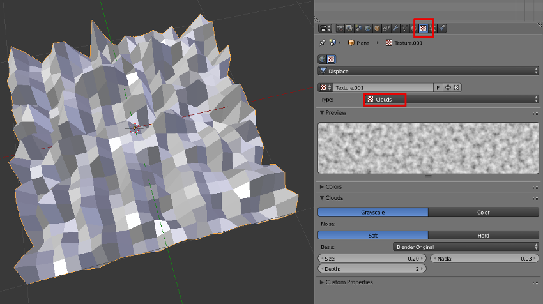The width and height of the screenshot is (543, 304).
Task: Open the noise Basis dropdown
Action: pyautogui.click(x=465, y=247)
